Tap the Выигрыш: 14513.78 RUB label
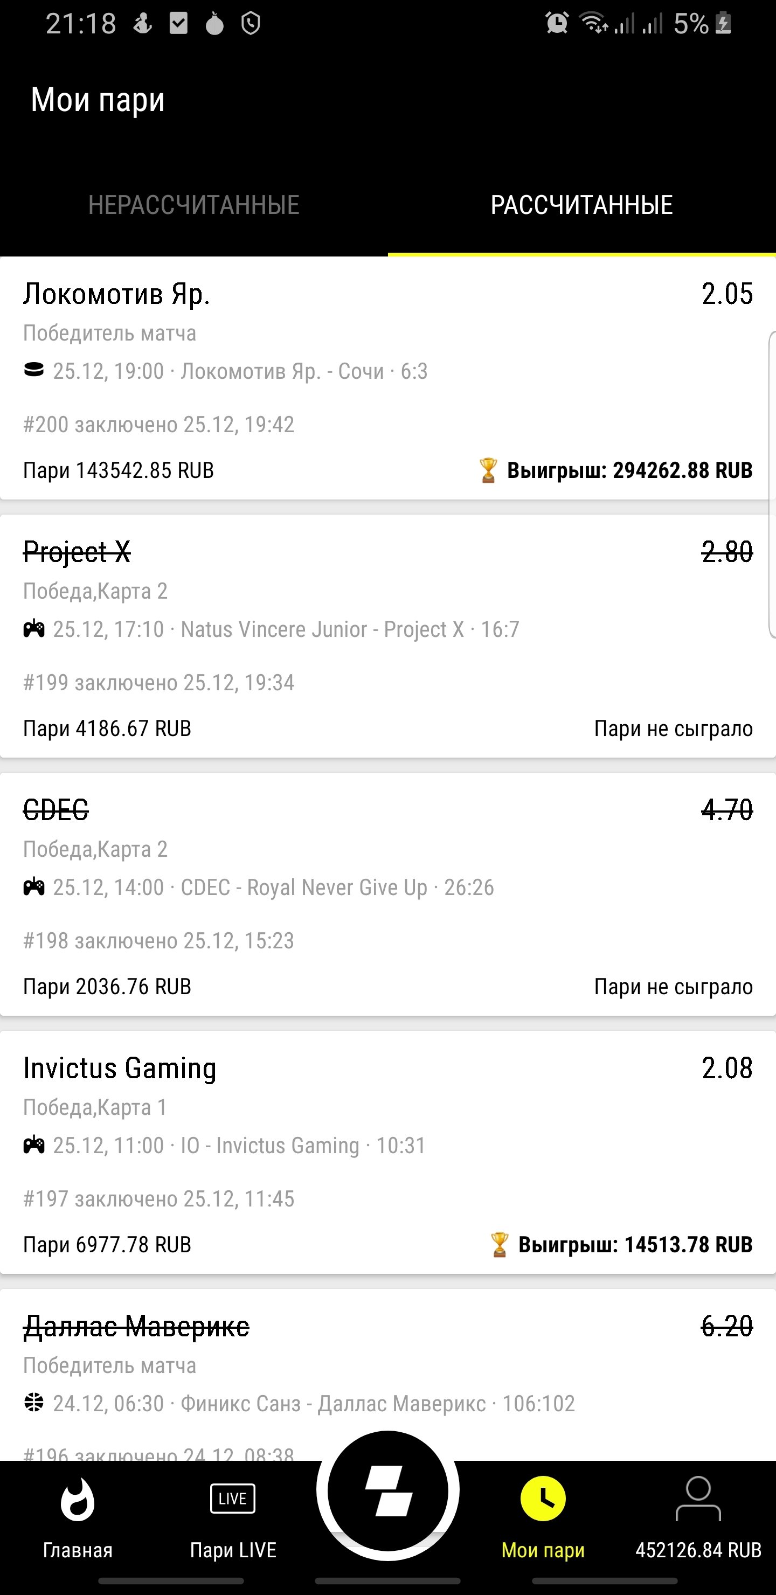Screen dimensions: 776x1595 coord(635,1245)
